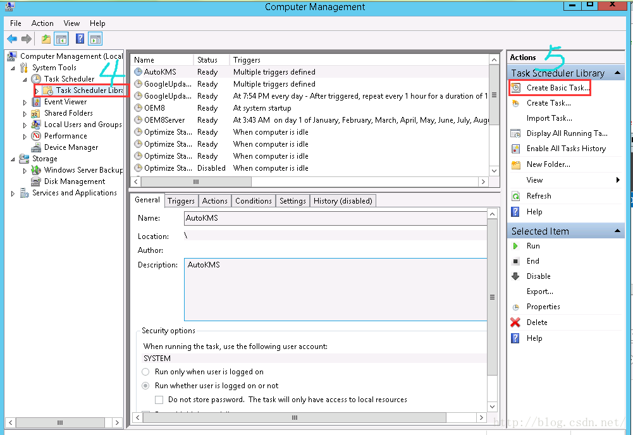The width and height of the screenshot is (633, 435).
Task: Click the Back arrow toolbar icon
Action: (x=12, y=39)
